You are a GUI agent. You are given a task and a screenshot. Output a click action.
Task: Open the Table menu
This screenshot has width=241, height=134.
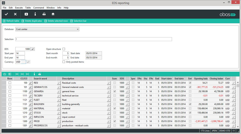(28, 8)
